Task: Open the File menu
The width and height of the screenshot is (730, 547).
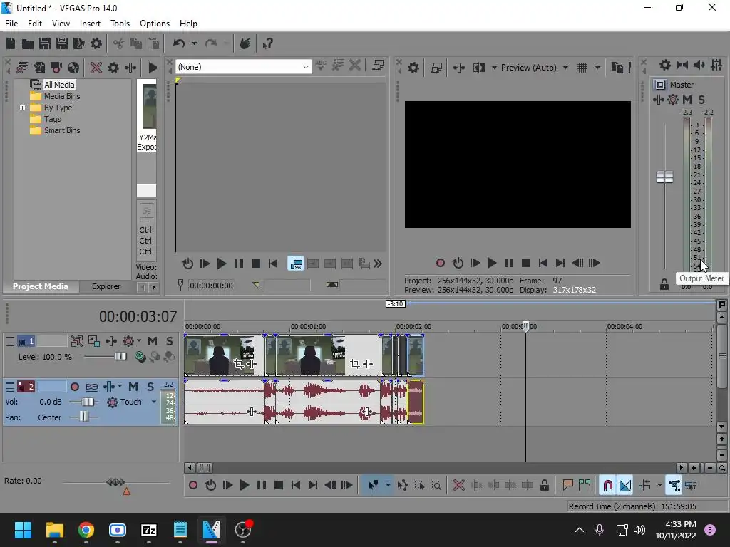Action: pyautogui.click(x=11, y=24)
